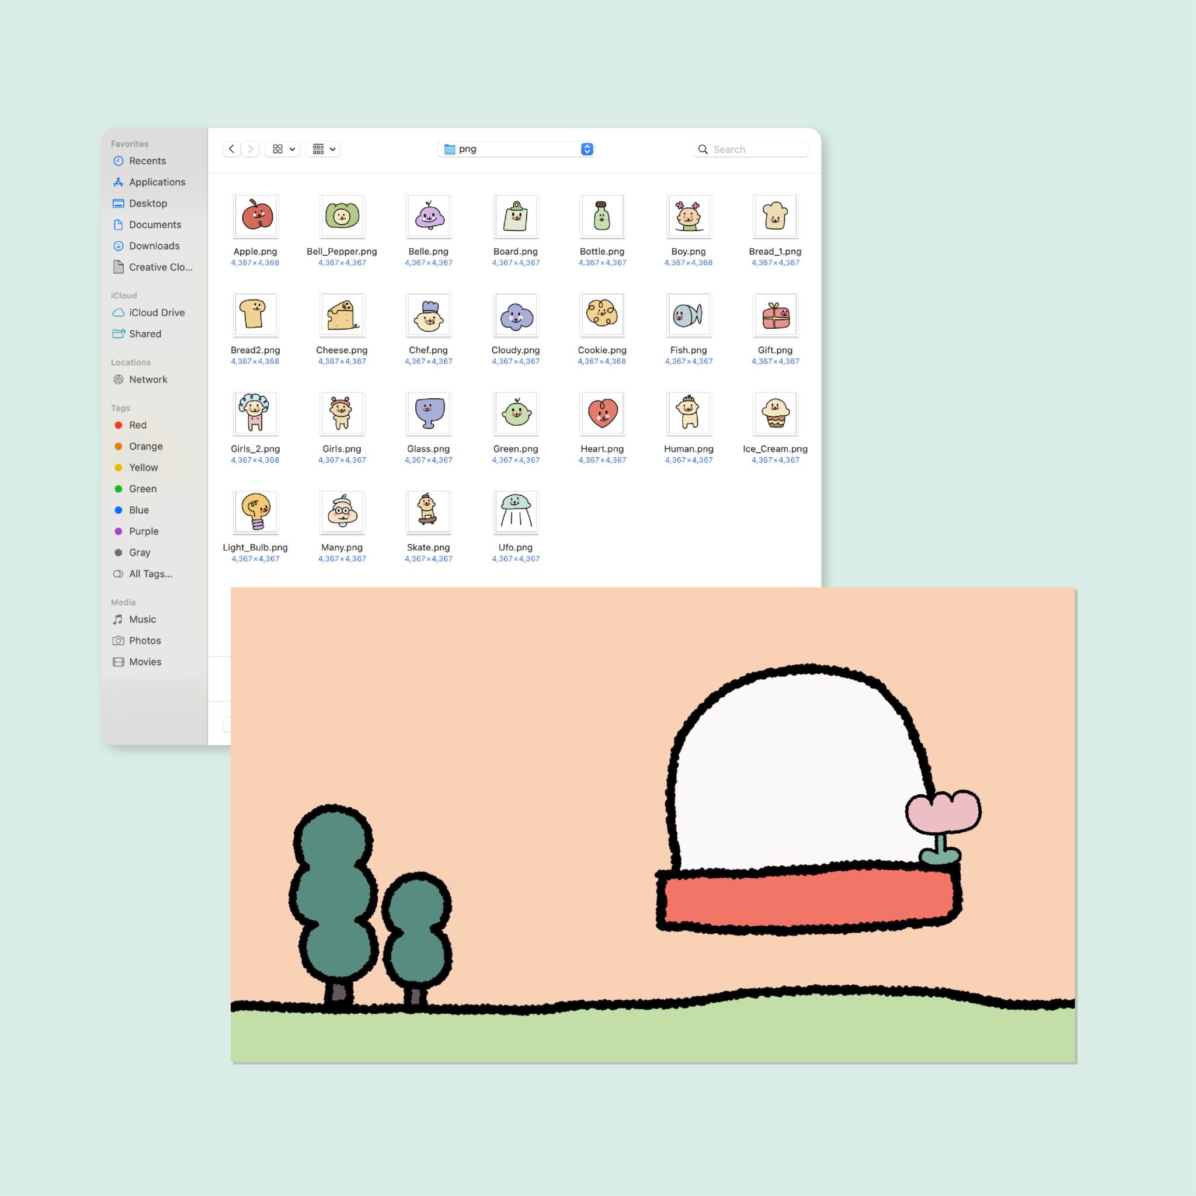Viewport: 1196px width, 1196px height.
Task: Select the Many.png file icon
Action: (342, 512)
